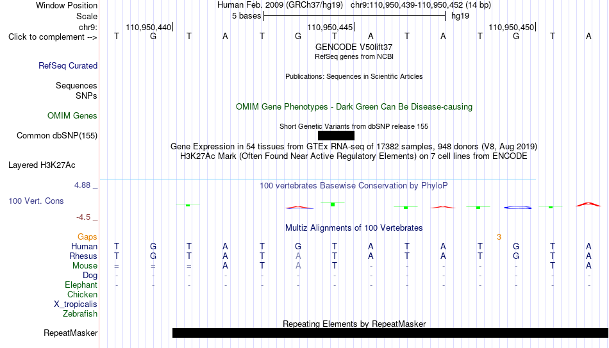Click the 110,950,450 coordinate marker

(512, 27)
